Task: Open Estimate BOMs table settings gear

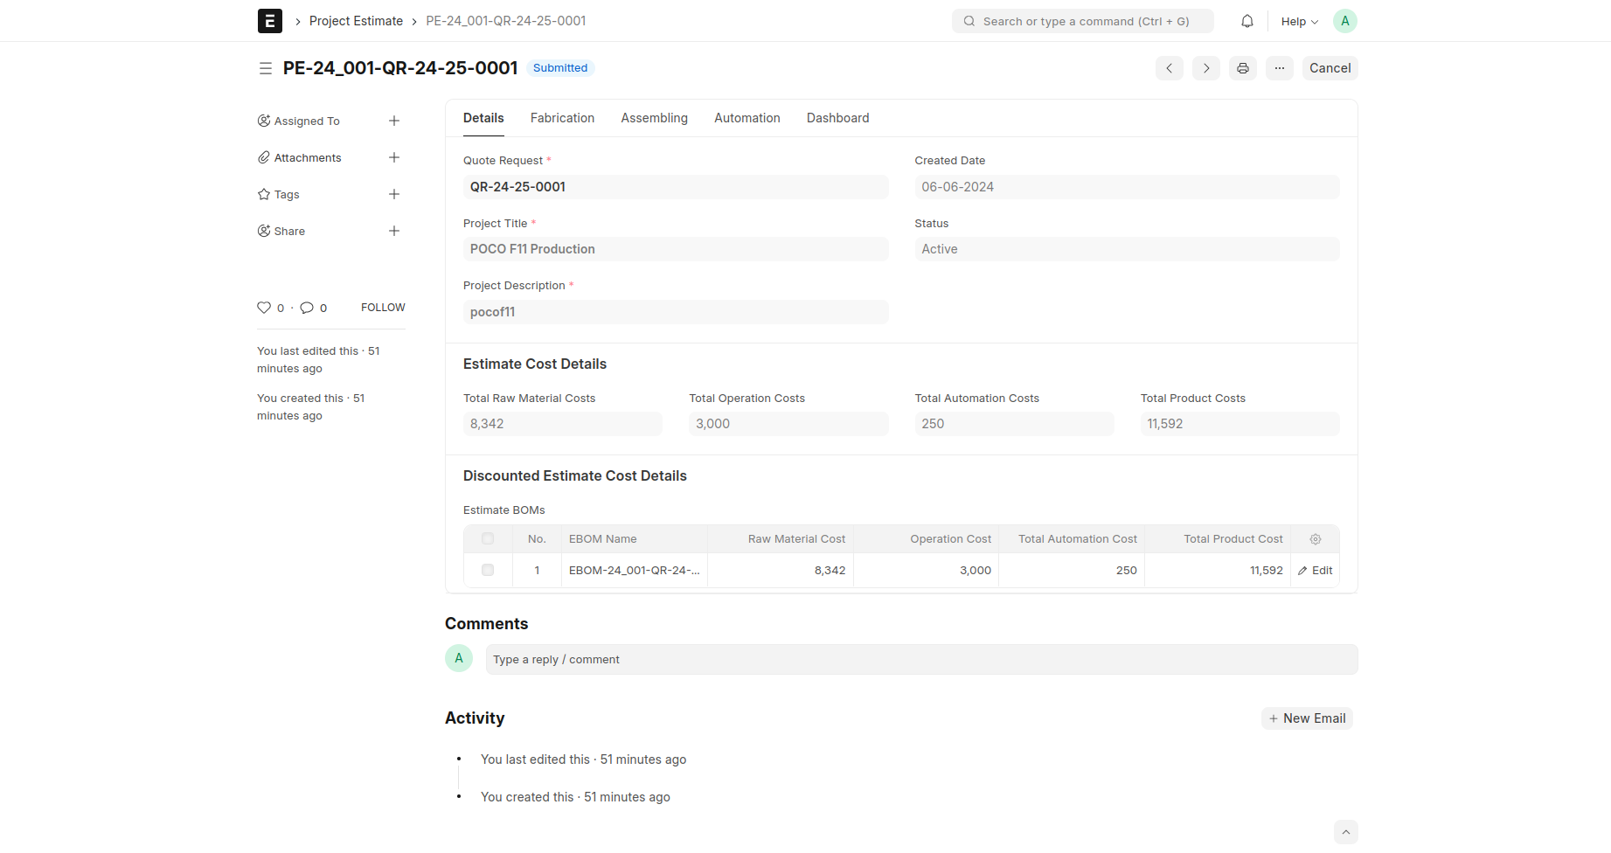Action: click(x=1315, y=539)
